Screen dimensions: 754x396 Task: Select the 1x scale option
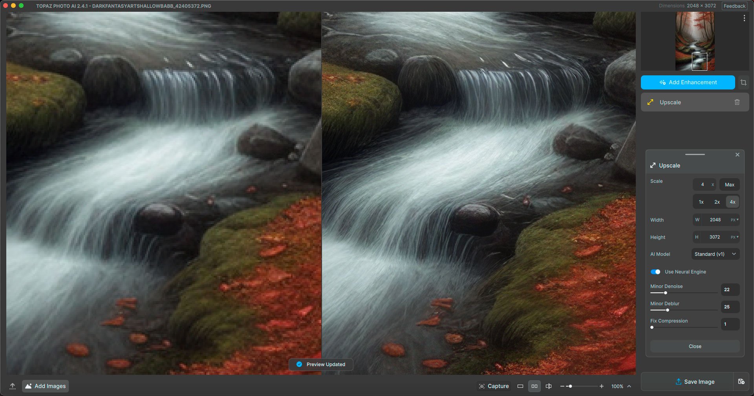[701, 202]
